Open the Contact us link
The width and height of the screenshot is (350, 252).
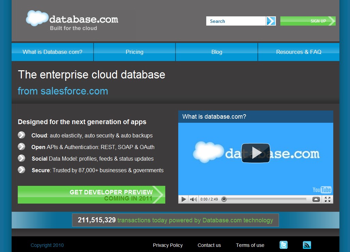click(x=209, y=245)
